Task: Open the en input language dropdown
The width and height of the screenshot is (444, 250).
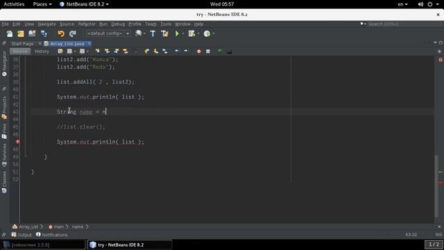Action: click(402, 4)
